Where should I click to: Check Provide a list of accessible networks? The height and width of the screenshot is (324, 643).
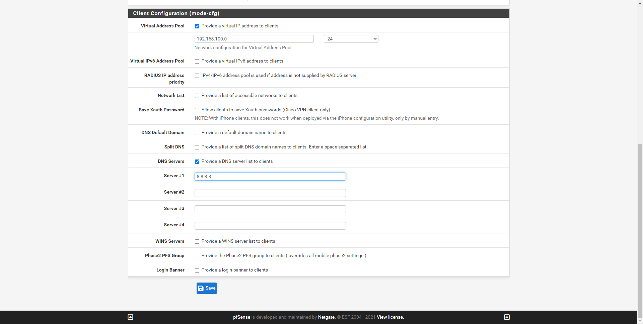(197, 96)
